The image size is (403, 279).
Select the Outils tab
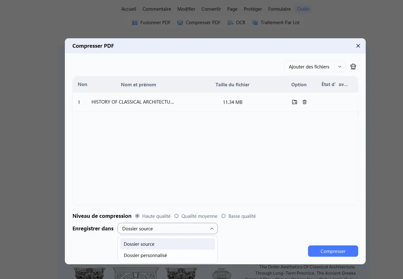[303, 9]
